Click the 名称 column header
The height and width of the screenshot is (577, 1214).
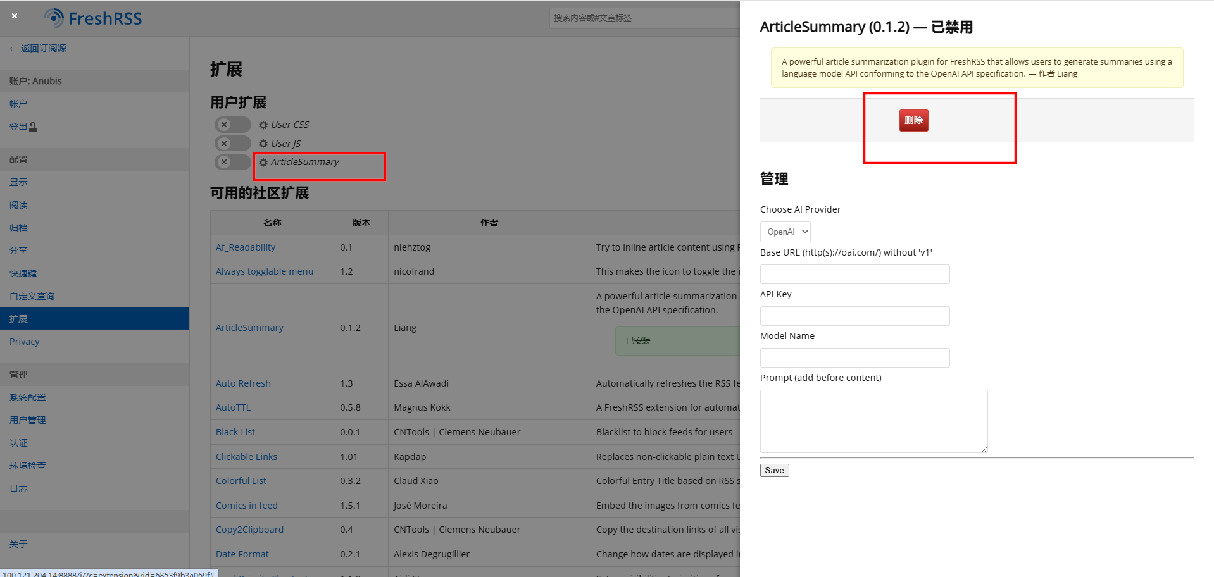273,223
